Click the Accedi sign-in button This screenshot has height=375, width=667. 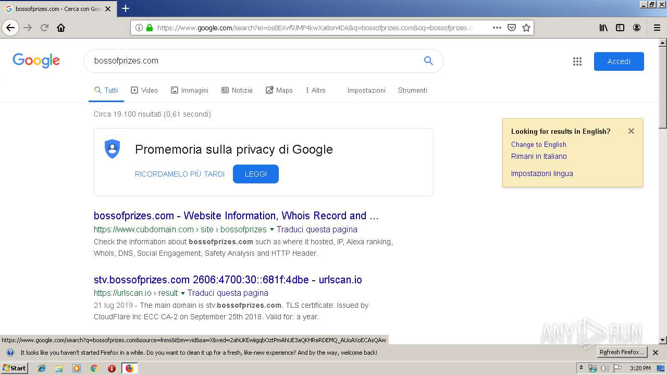[x=619, y=61]
